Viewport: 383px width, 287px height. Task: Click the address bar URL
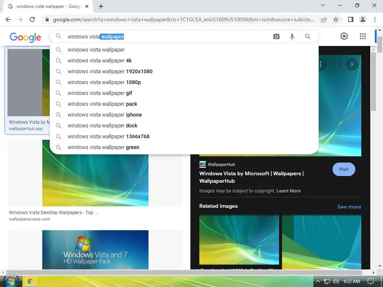[x=183, y=19]
